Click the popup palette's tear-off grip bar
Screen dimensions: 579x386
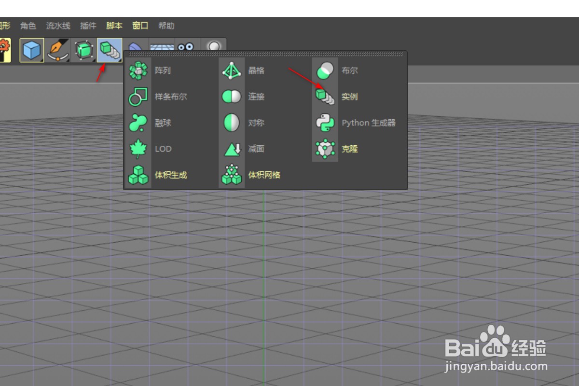[265, 54]
